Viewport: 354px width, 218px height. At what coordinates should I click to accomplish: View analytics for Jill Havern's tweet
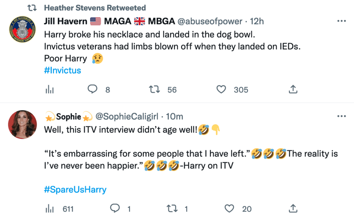49,90
